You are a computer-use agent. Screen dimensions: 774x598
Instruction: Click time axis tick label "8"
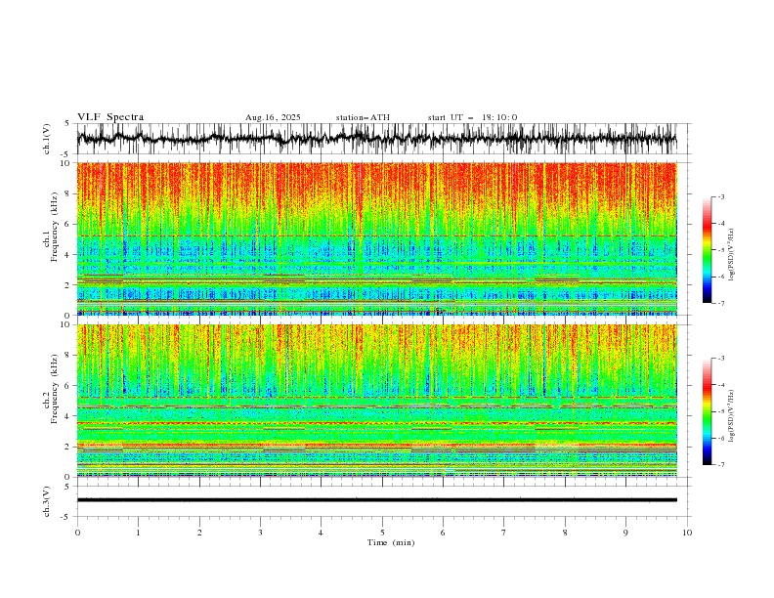(565, 533)
